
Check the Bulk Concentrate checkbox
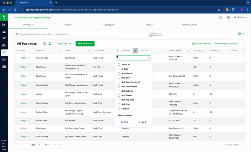119,87
